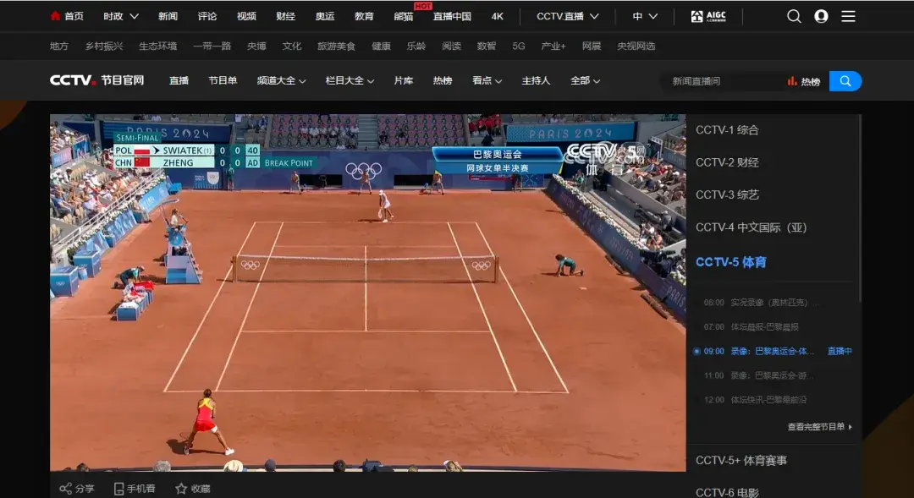
Task: Open the top bar search icon
Action: tap(794, 16)
